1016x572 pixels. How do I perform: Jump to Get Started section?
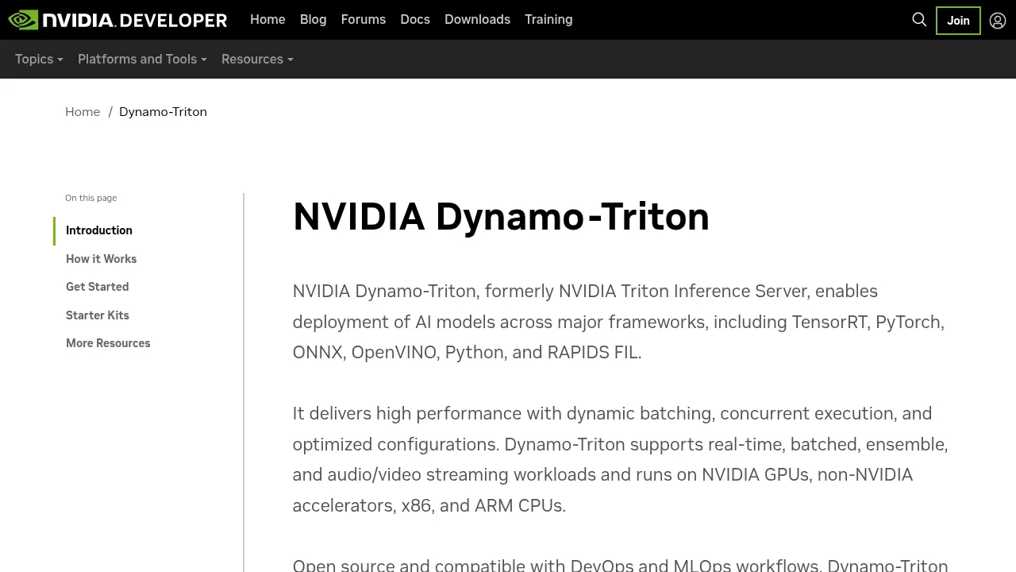(x=97, y=287)
